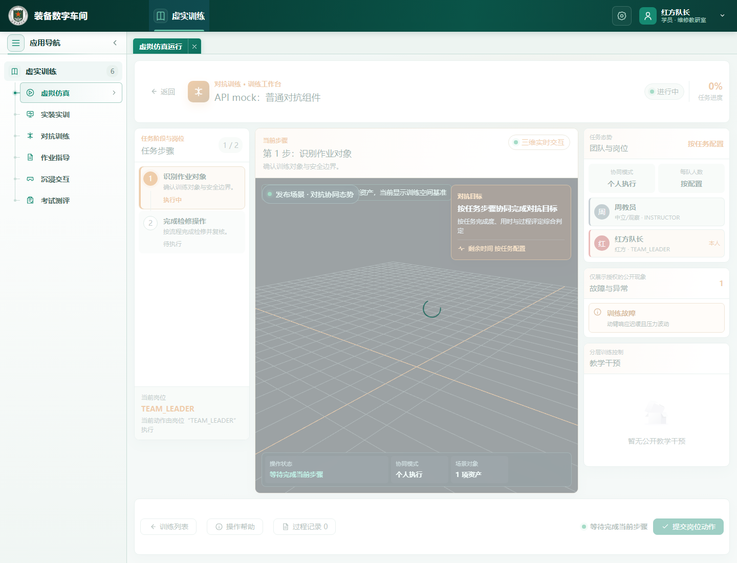The width and height of the screenshot is (737, 563).
Task: Open the 虚实训练 top navigation tab
Action: tap(180, 16)
